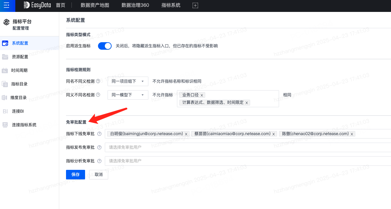Select 系统配置 in the sidebar
The image size is (391, 209).
pyautogui.click(x=29, y=43)
